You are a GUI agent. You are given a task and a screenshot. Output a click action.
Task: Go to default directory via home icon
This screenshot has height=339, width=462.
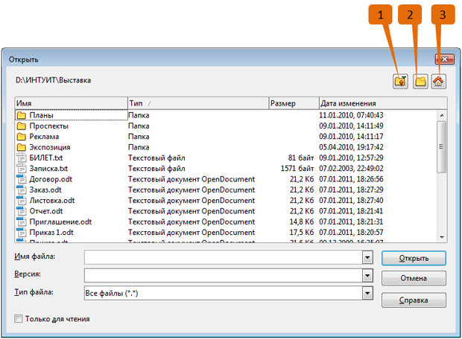tap(438, 82)
